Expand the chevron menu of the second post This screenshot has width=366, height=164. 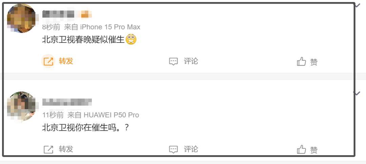357,93
